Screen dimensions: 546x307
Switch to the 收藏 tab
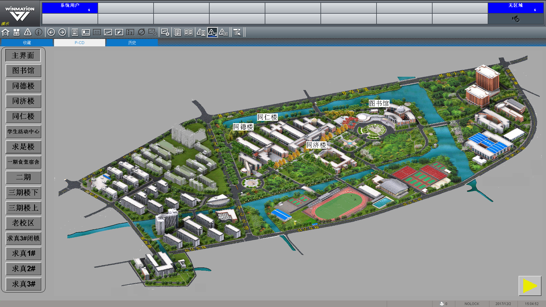click(27, 43)
